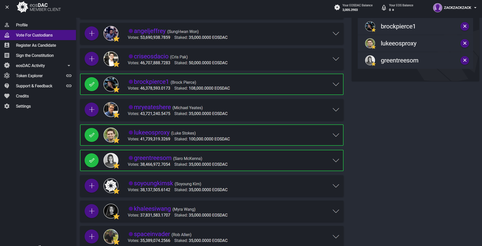Expand criseosdacio candidate details

[336, 59]
